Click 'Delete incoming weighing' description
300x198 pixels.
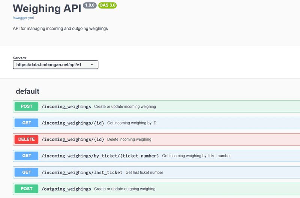[x=129, y=139]
